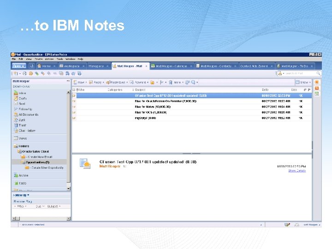Open the Forward dropdown arrow
This screenshot has width=332, height=249.
point(148,83)
